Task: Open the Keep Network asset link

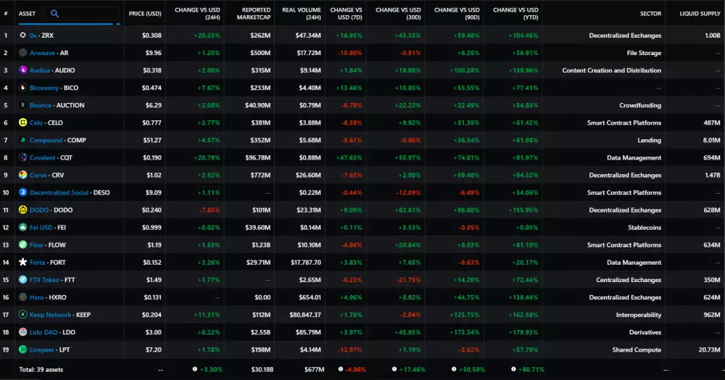Action: pos(51,315)
